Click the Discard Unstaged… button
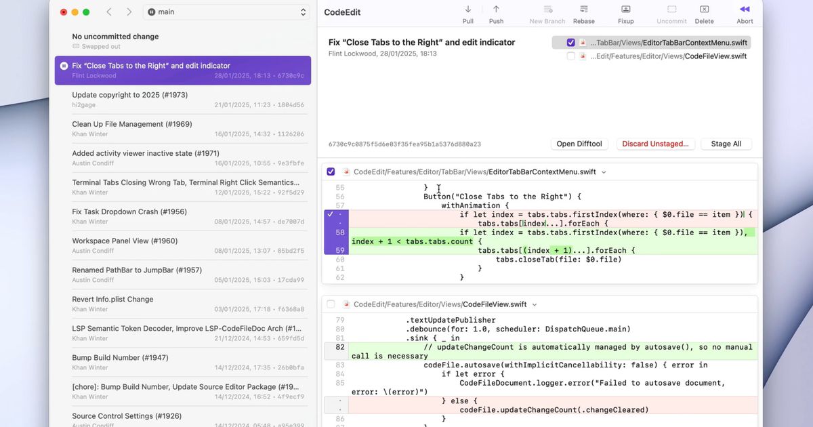The width and height of the screenshot is (813, 427). click(655, 144)
